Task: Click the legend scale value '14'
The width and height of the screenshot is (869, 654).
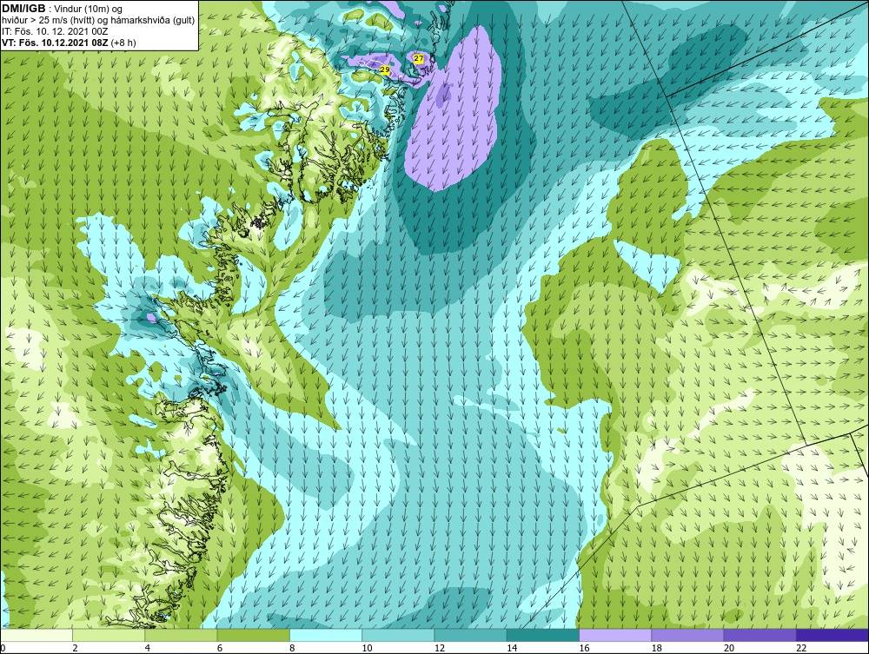Action: pyautogui.click(x=512, y=649)
